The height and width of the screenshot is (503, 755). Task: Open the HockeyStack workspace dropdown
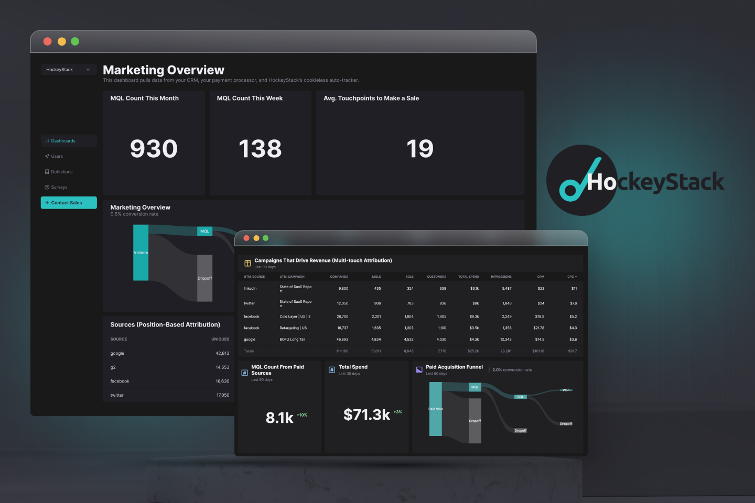point(68,69)
